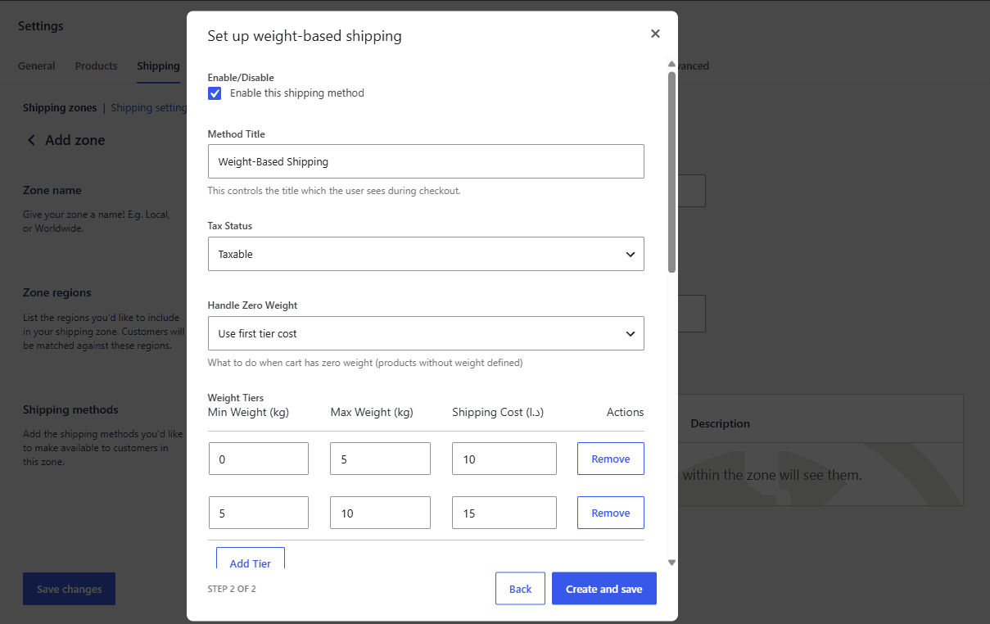Toggle Enable this shipping method checkbox

click(215, 93)
